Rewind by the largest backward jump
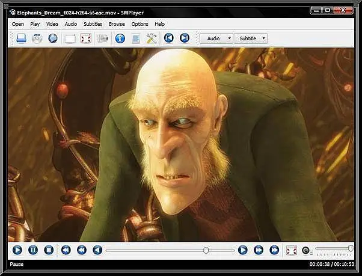Image resolution: width=362 pixels, height=276 pixels. tap(66, 250)
